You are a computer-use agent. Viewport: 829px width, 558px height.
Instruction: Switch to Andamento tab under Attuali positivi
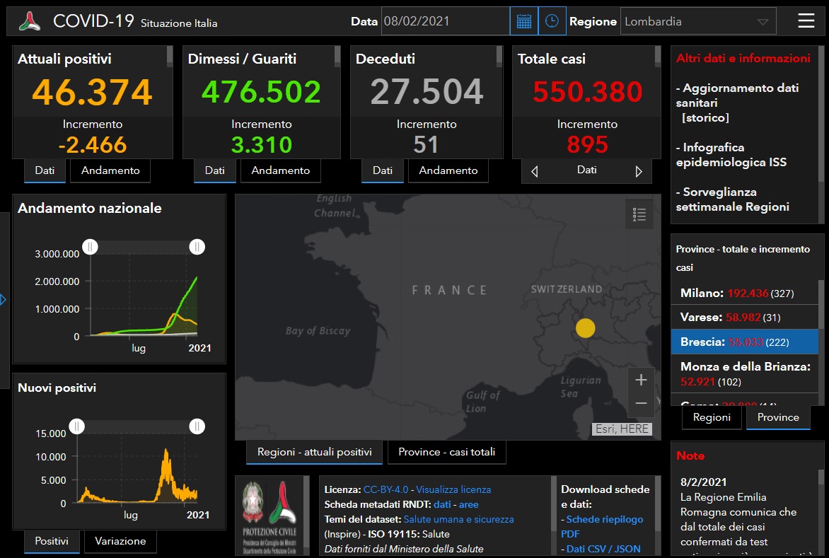110,170
